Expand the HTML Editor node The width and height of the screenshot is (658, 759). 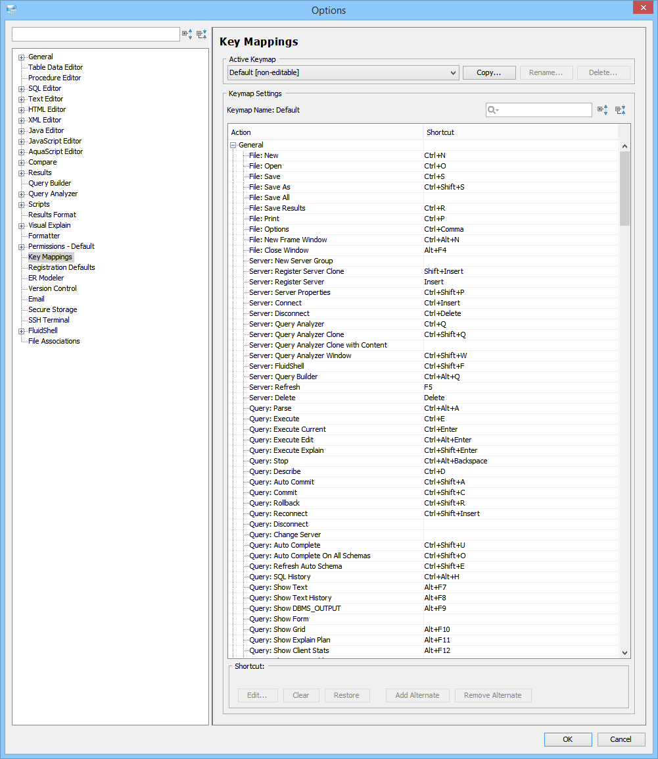point(21,110)
